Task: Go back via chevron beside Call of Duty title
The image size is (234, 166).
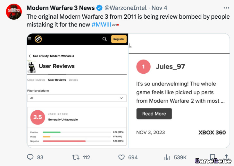Action: [x=29, y=56]
